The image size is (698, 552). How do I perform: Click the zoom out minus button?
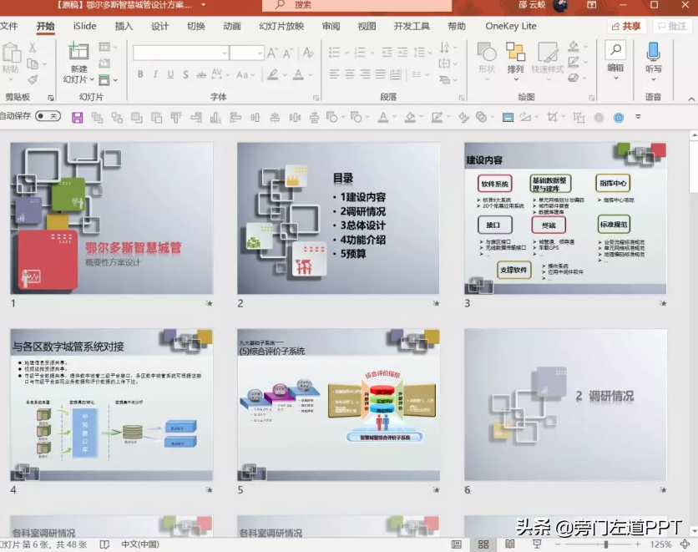558,544
